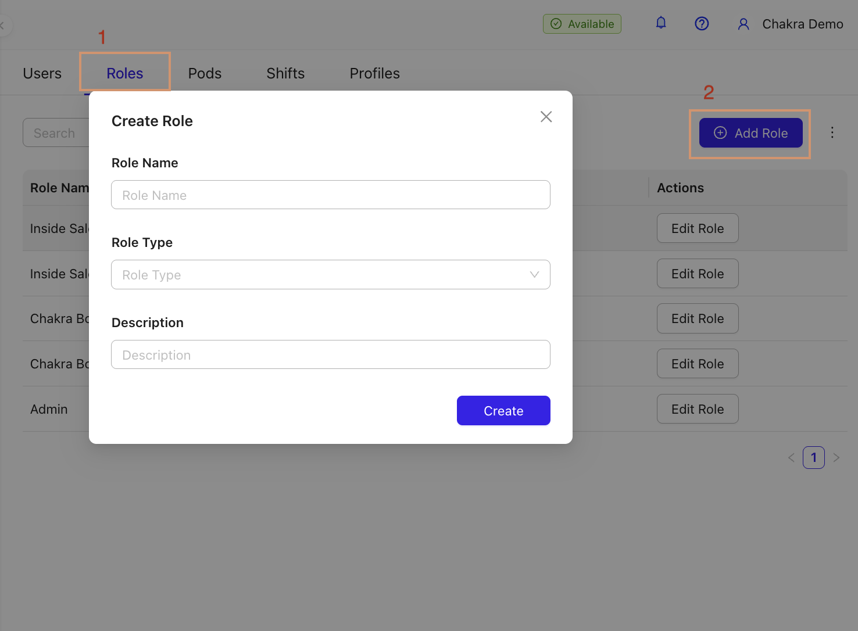Toggle the Available status badge
This screenshot has width=858, height=631.
coord(582,24)
